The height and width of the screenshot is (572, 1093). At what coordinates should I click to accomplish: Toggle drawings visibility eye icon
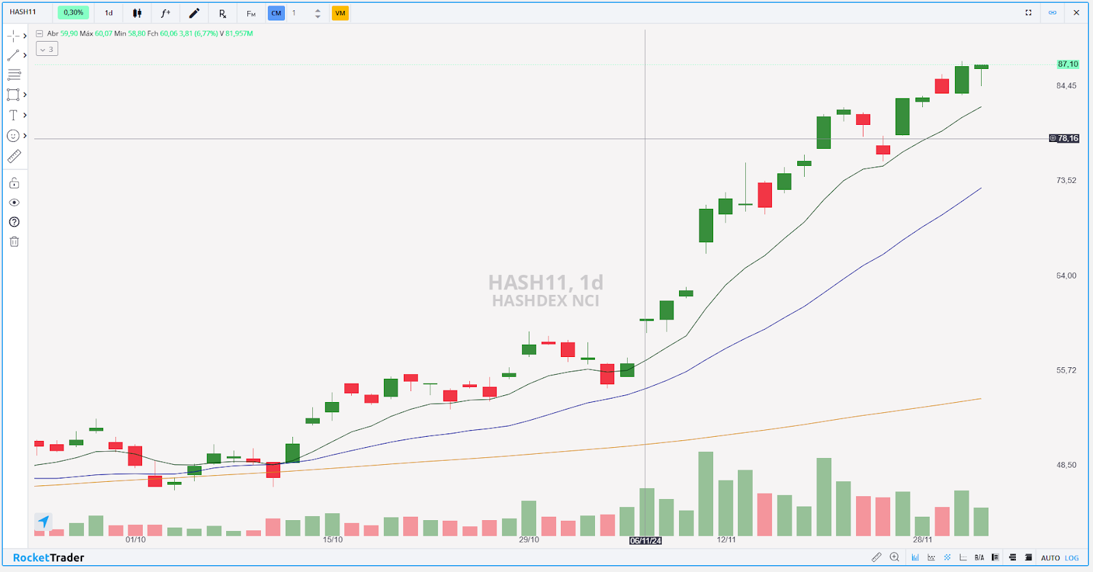tap(14, 203)
